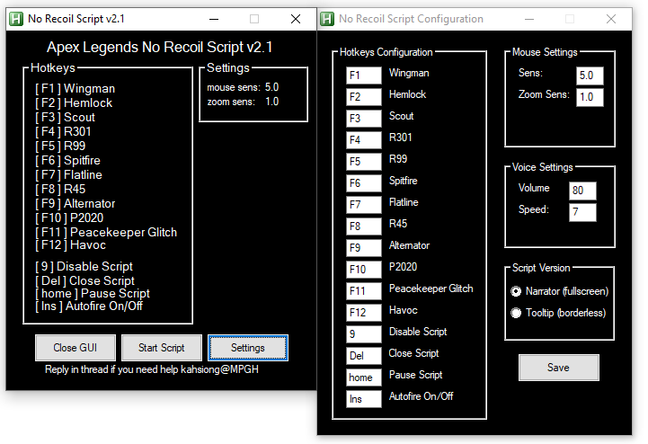
Task: Click the voice Speed input field
Action: [582, 212]
